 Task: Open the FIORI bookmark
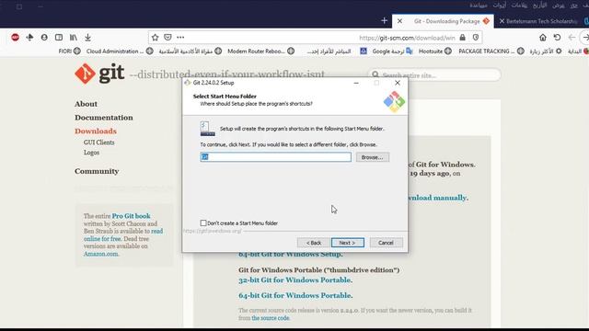[70, 51]
